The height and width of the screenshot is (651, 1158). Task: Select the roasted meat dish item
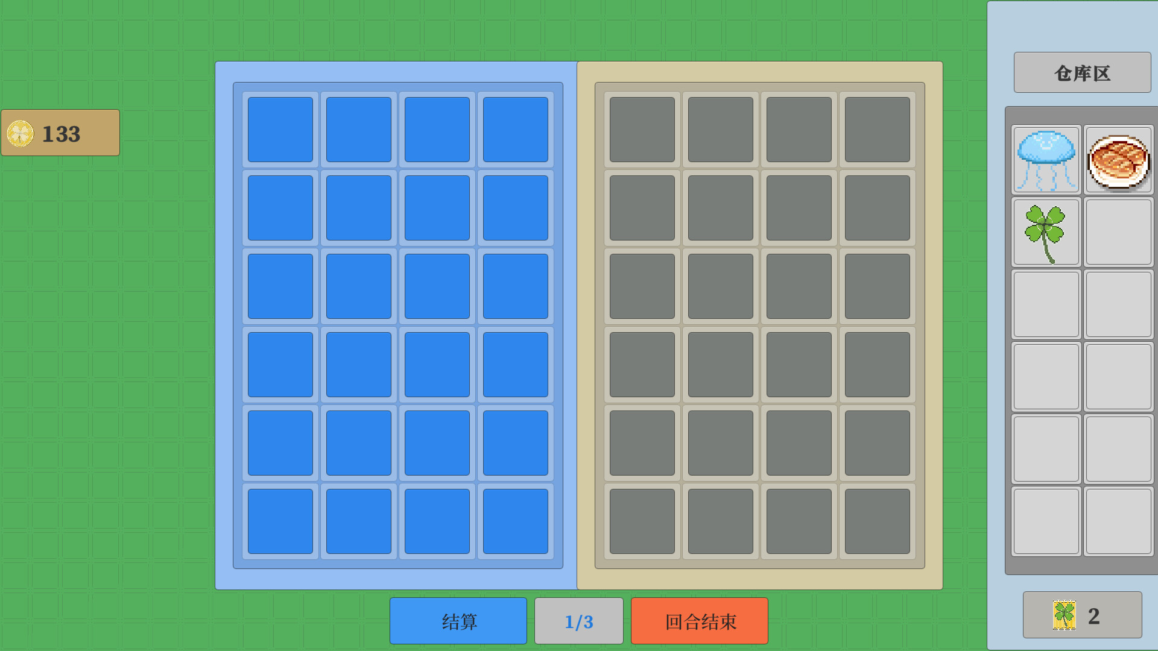click(1118, 160)
